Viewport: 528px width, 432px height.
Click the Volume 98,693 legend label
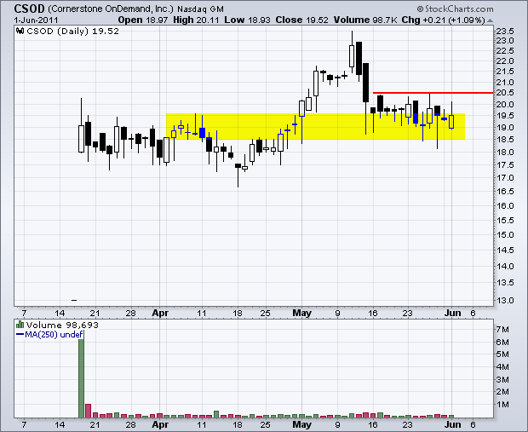tap(62, 325)
